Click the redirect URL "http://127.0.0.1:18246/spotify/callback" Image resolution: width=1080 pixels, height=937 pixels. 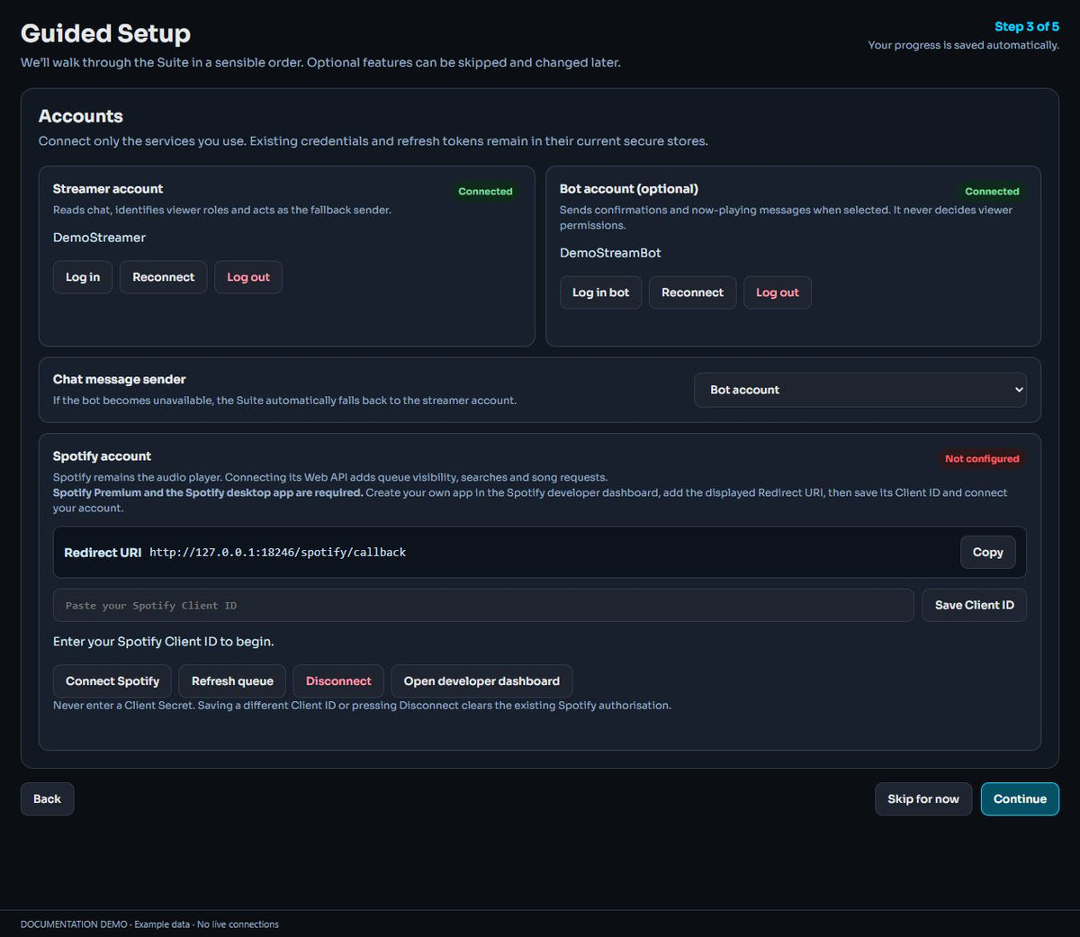(277, 553)
